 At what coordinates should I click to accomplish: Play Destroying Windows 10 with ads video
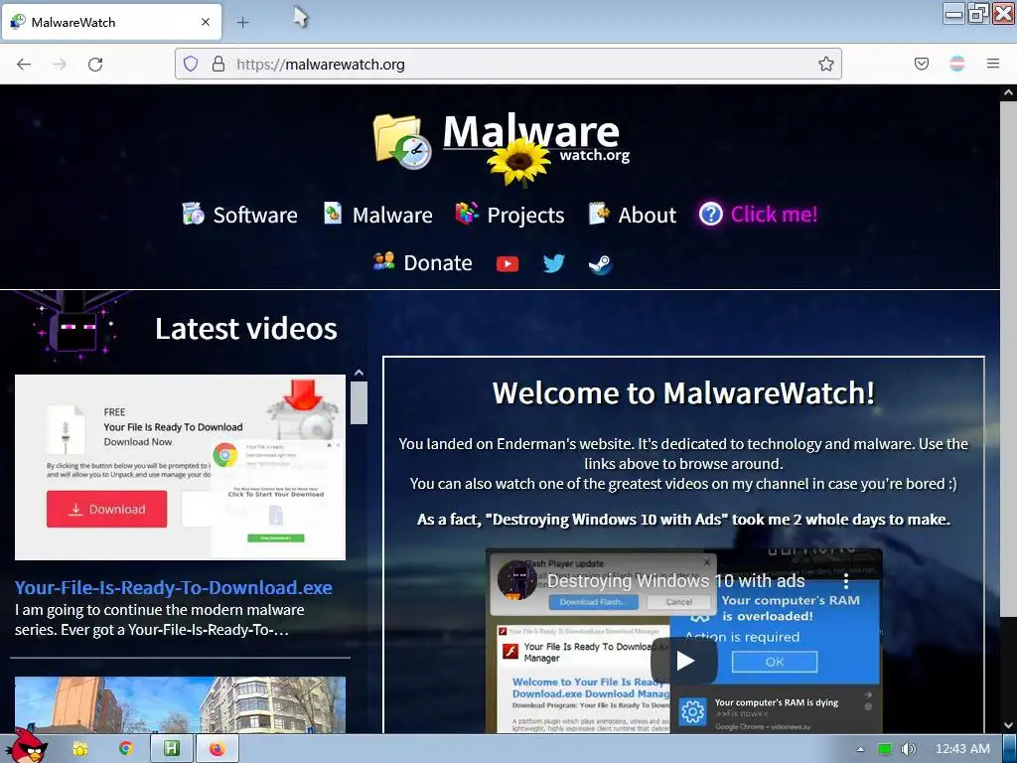tap(684, 661)
